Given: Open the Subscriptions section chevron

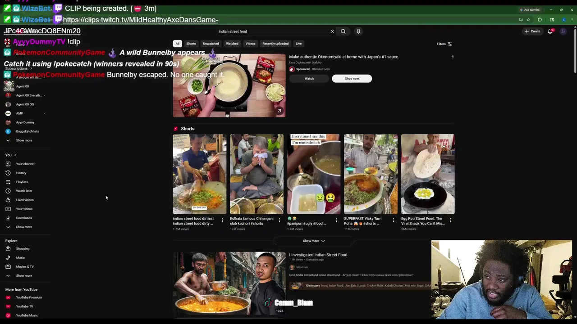Looking at the screenshot, I should [31, 68].
